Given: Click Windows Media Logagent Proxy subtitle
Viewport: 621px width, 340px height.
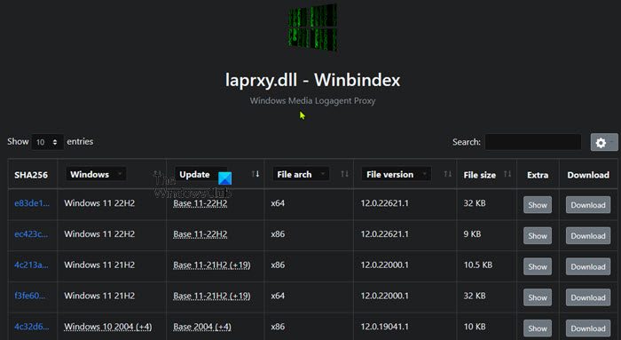Looking at the screenshot, I should click(312, 100).
